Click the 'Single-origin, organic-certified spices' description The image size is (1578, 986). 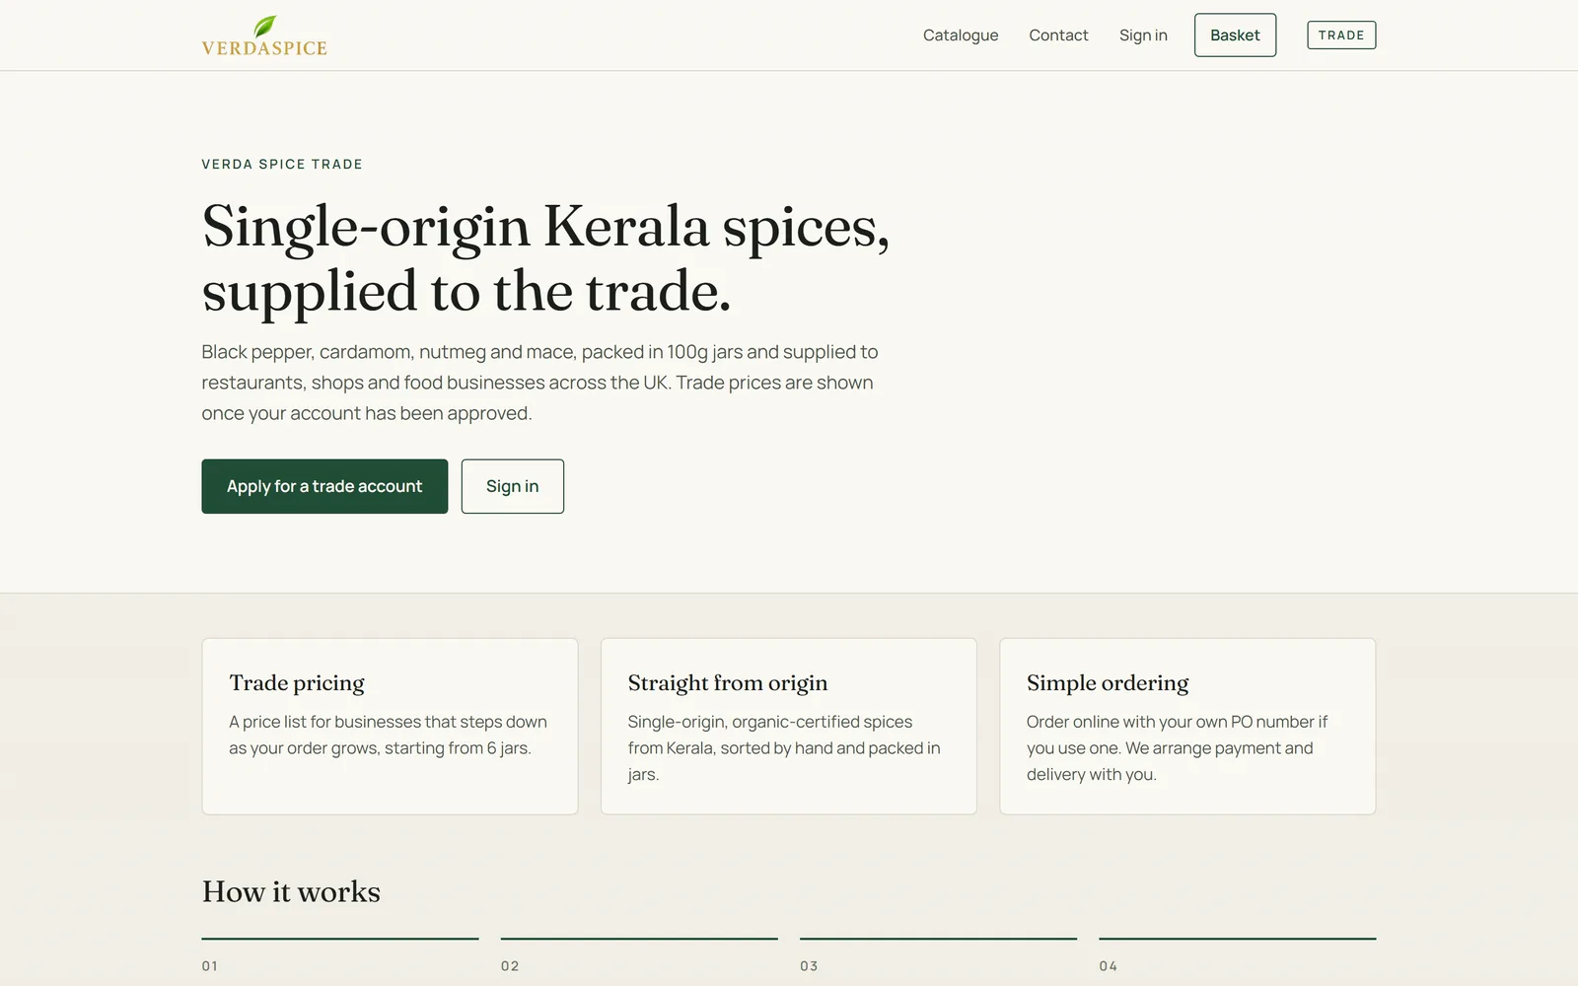(x=784, y=748)
